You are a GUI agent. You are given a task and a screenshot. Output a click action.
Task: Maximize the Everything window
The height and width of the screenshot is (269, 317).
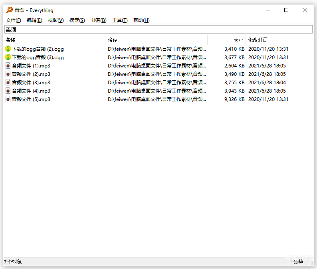coord(286,10)
